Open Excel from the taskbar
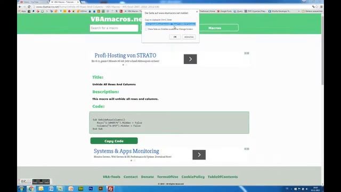Viewport: 341px width, 192px height. 60,189
